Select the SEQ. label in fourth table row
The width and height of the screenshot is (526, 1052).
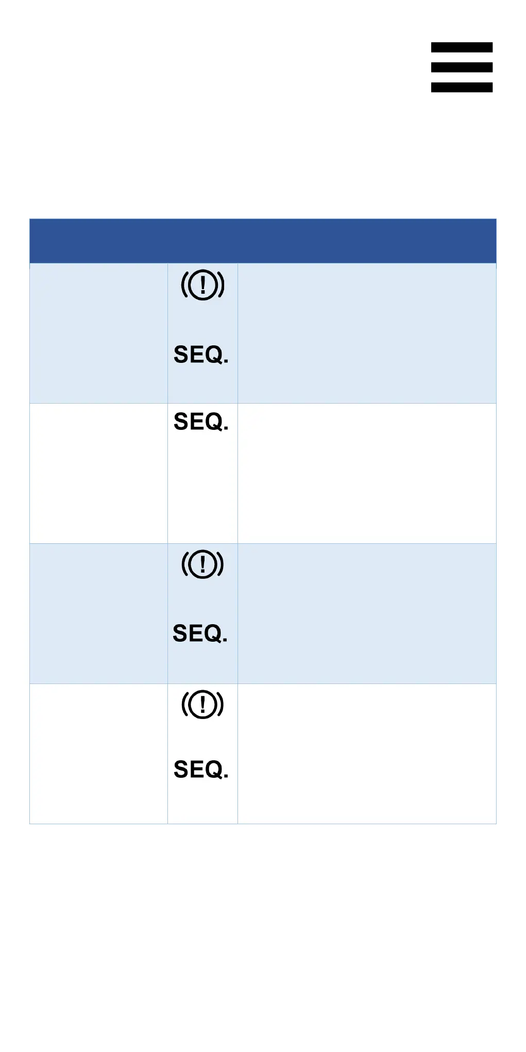[201, 770]
